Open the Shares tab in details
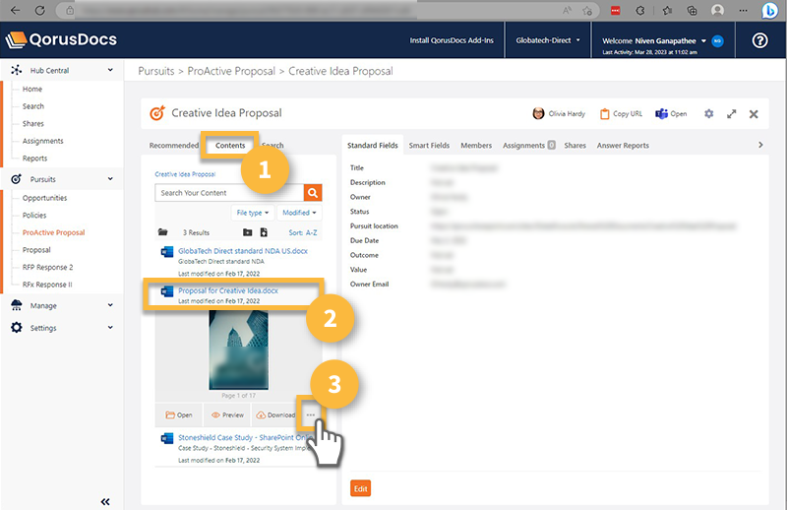 575,145
